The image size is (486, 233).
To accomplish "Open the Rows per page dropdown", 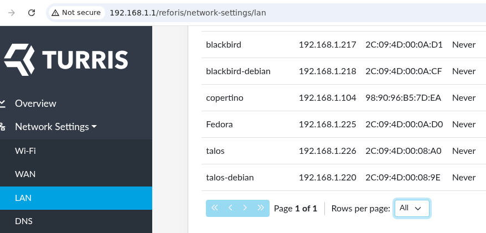I will pyautogui.click(x=411, y=208).
